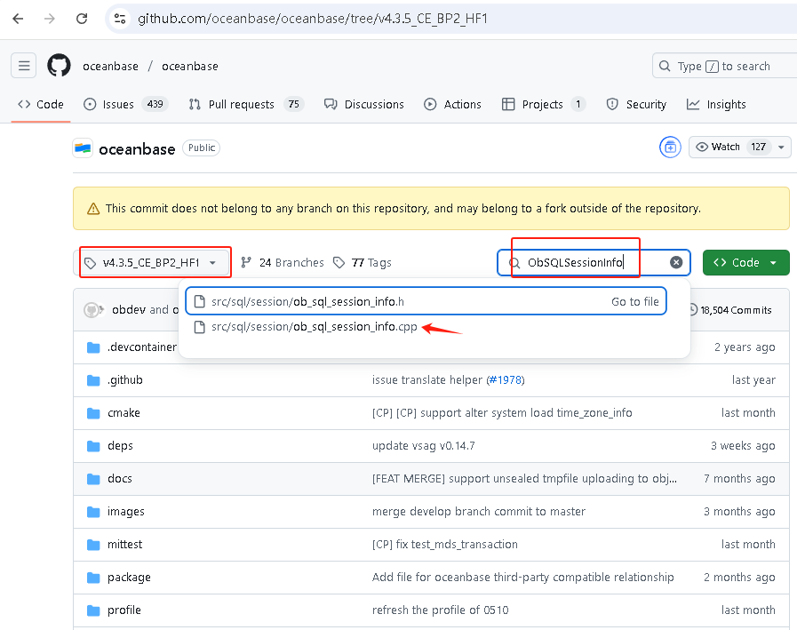The image size is (797, 630).
Task: Open the mittest folder
Action: (124, 544)
